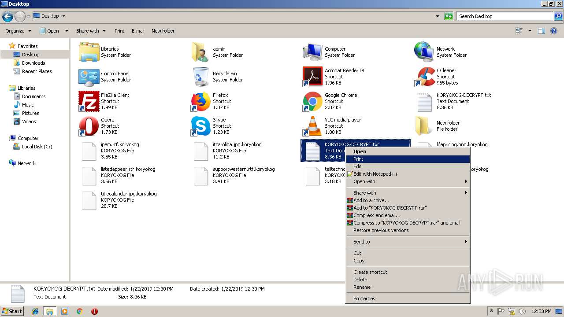Select Videos library in sidebar
The height and width of the screenshot is (317, 564).
[x=29, y=122]
